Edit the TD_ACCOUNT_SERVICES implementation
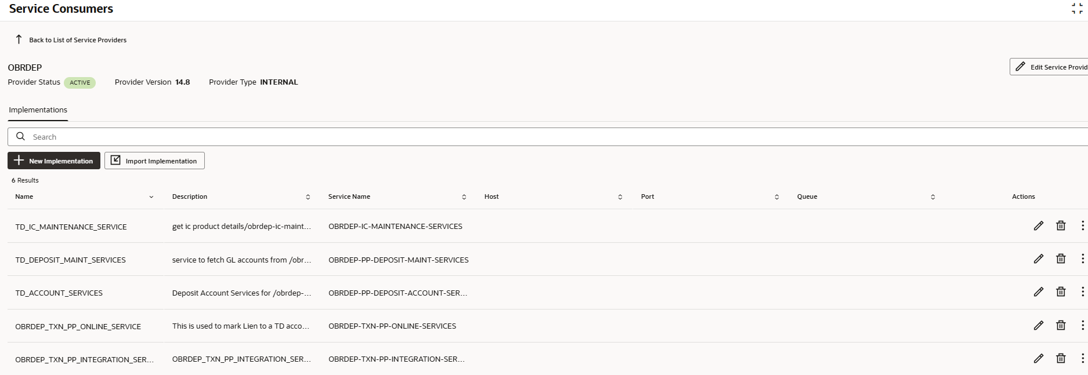Screen dimensions: 1088x375 (1039, 292)
